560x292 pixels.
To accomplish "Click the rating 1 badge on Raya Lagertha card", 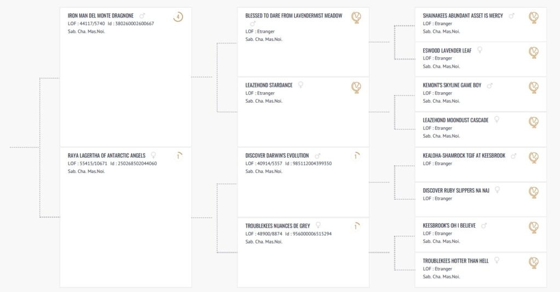I will (x=178, y=156).
